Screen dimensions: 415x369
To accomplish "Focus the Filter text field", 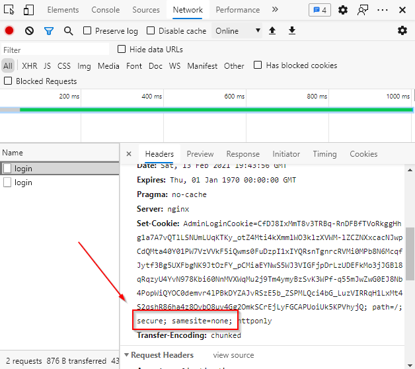I will (55, 50).
